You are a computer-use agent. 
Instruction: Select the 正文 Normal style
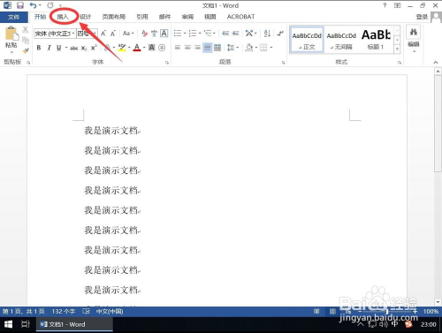click(307, 40)
